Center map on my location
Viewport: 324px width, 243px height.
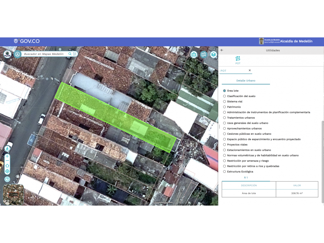7,171
